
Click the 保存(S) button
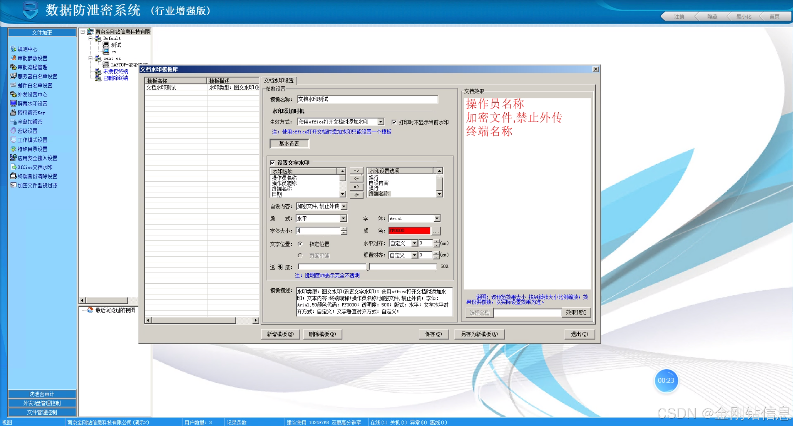pos(433,334)
